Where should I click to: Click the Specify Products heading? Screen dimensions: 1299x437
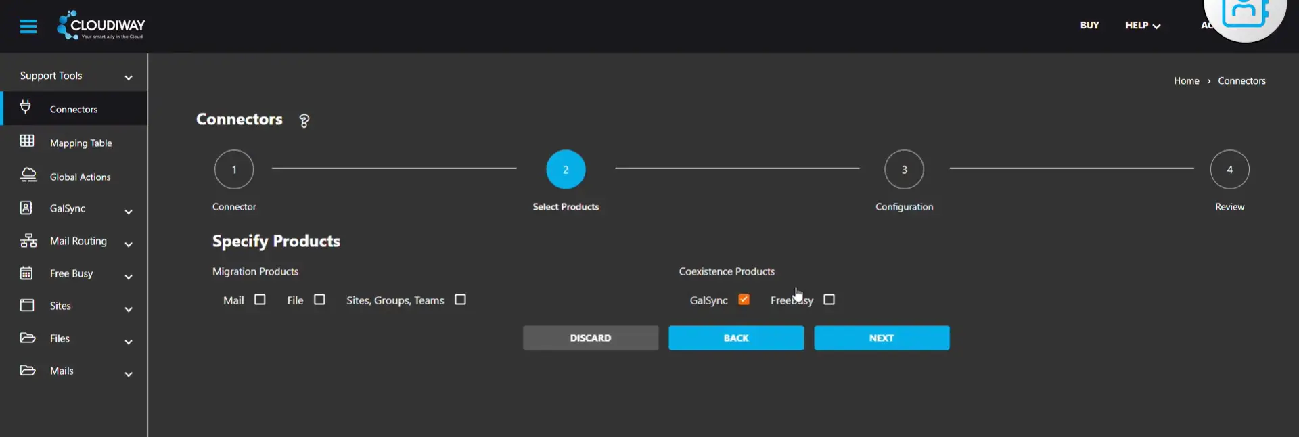pos(276,241)
